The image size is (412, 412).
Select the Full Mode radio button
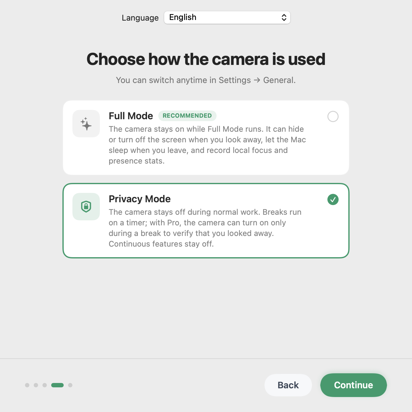click(333, 116)
